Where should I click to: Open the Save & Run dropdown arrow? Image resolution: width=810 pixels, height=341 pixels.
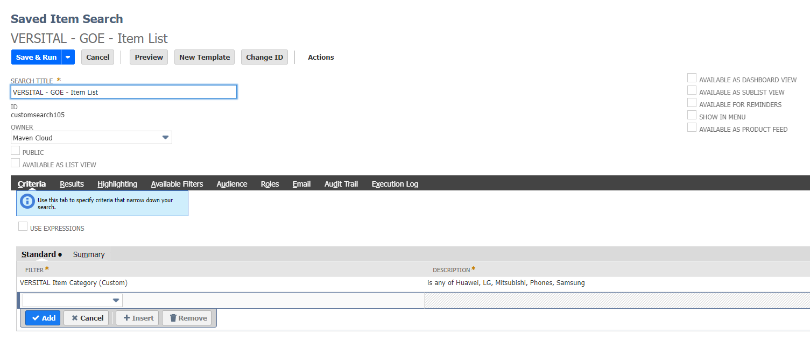(x=68, y=57)
